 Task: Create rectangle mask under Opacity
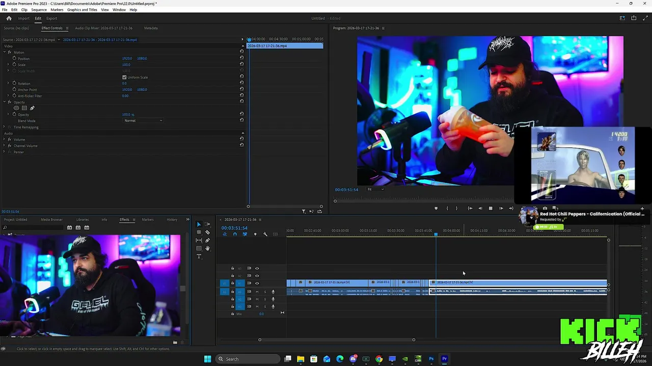[x=24, y=108]
